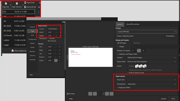Select the Borders tab in page dialog

tap(32, 52)
